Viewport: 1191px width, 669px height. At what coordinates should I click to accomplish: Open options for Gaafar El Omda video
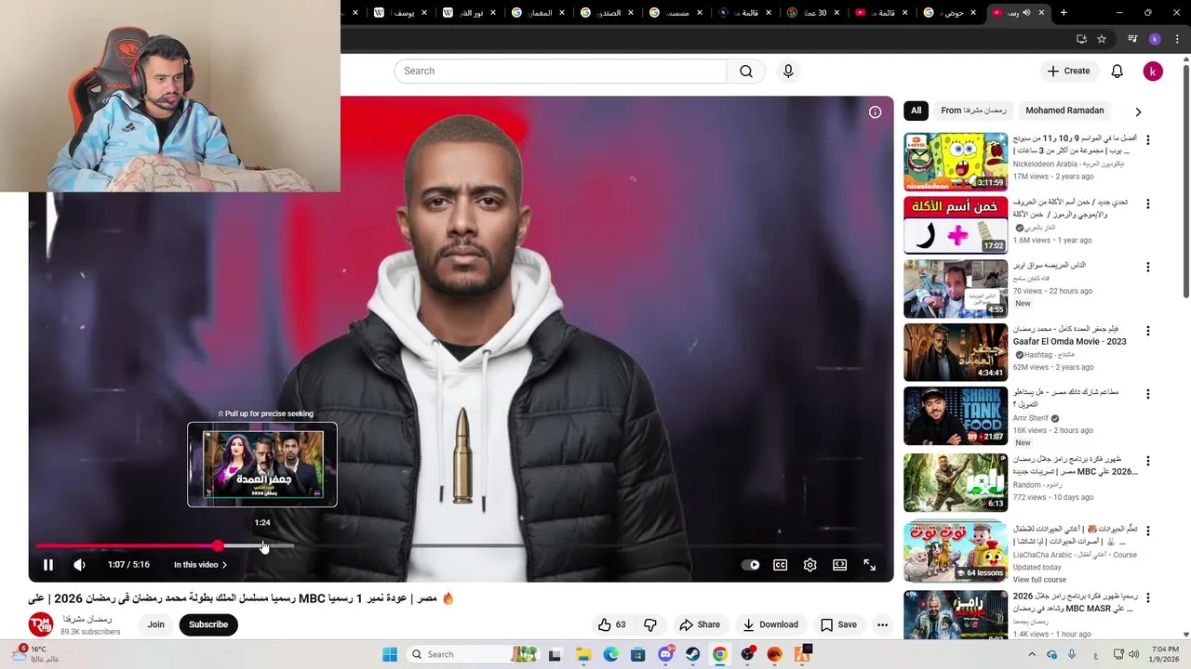coord(1147,331)
